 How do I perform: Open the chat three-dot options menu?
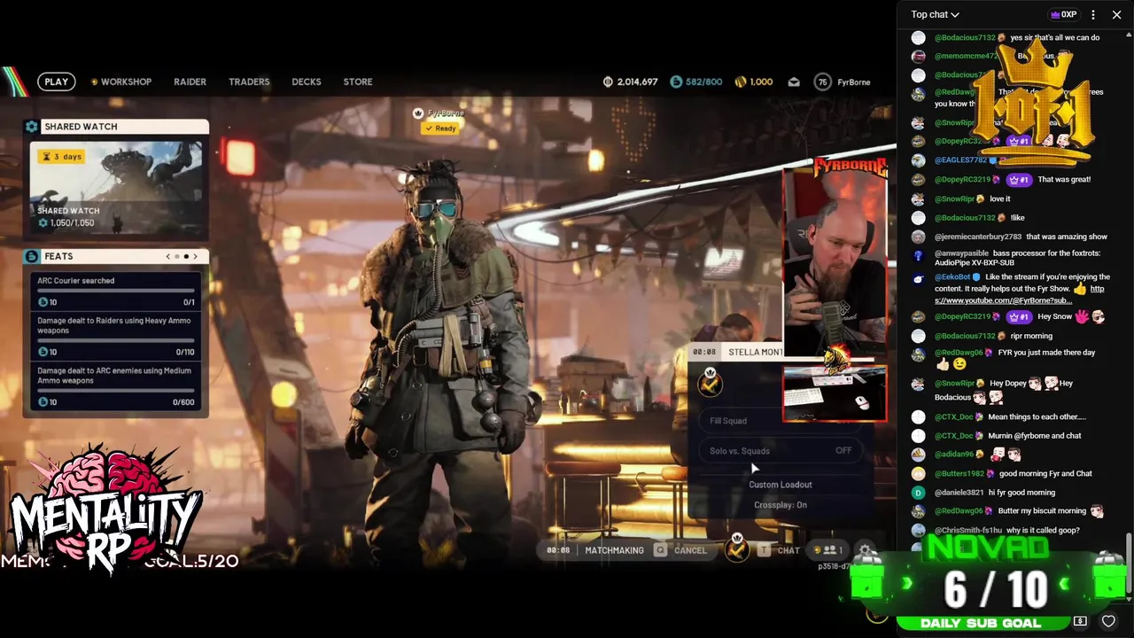[1093, 14]
